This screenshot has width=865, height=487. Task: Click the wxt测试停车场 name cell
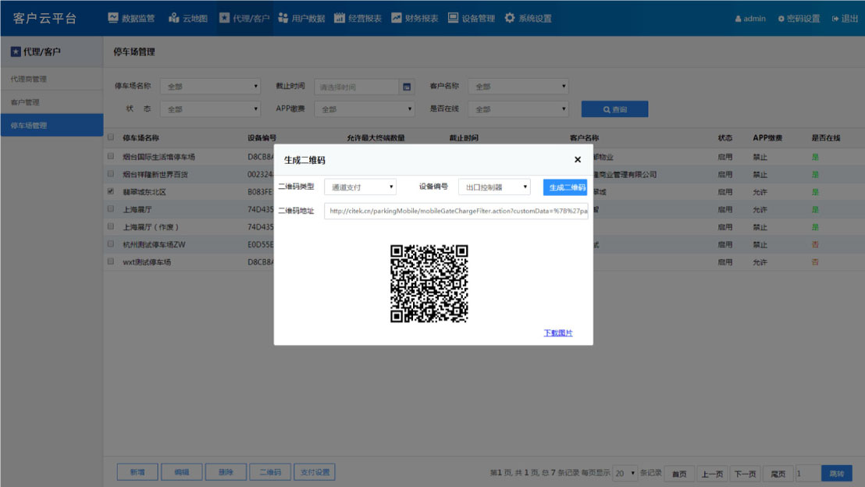[x=147, y=262]
